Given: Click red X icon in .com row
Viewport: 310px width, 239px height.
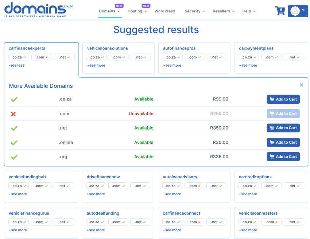Looking at the screenshot, I should [x=13, y=114].
